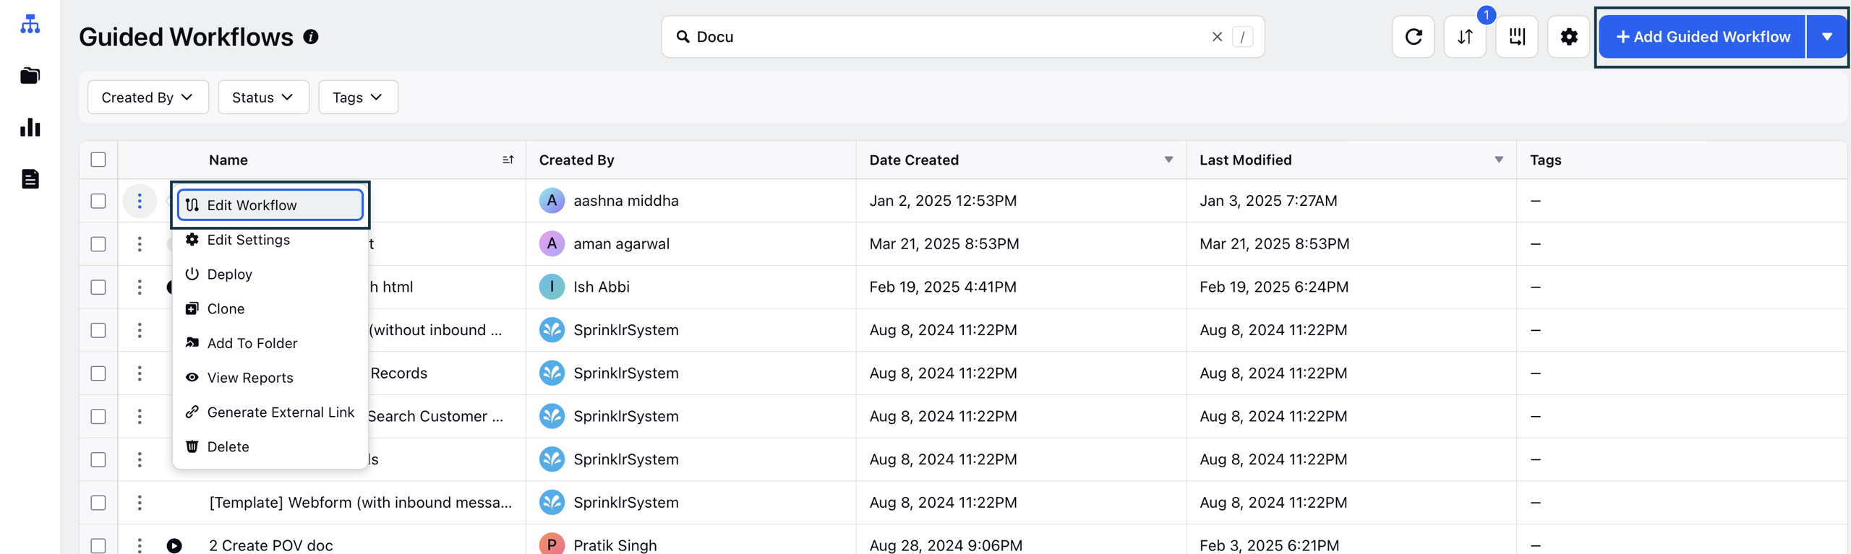Open the three-dot menu for Ish Abbi row

[140, 287]
